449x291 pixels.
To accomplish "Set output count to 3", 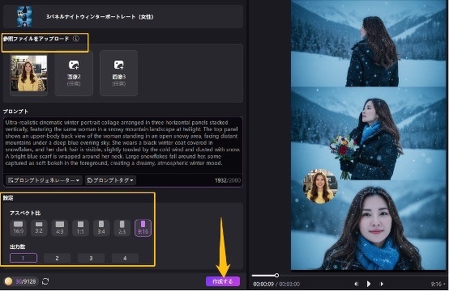I will coord(91,258).
